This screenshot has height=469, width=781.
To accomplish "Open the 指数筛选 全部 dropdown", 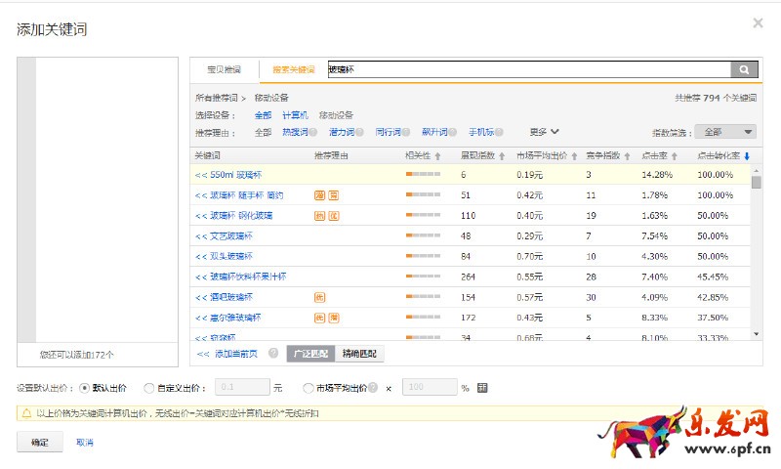I will (724, 132).
